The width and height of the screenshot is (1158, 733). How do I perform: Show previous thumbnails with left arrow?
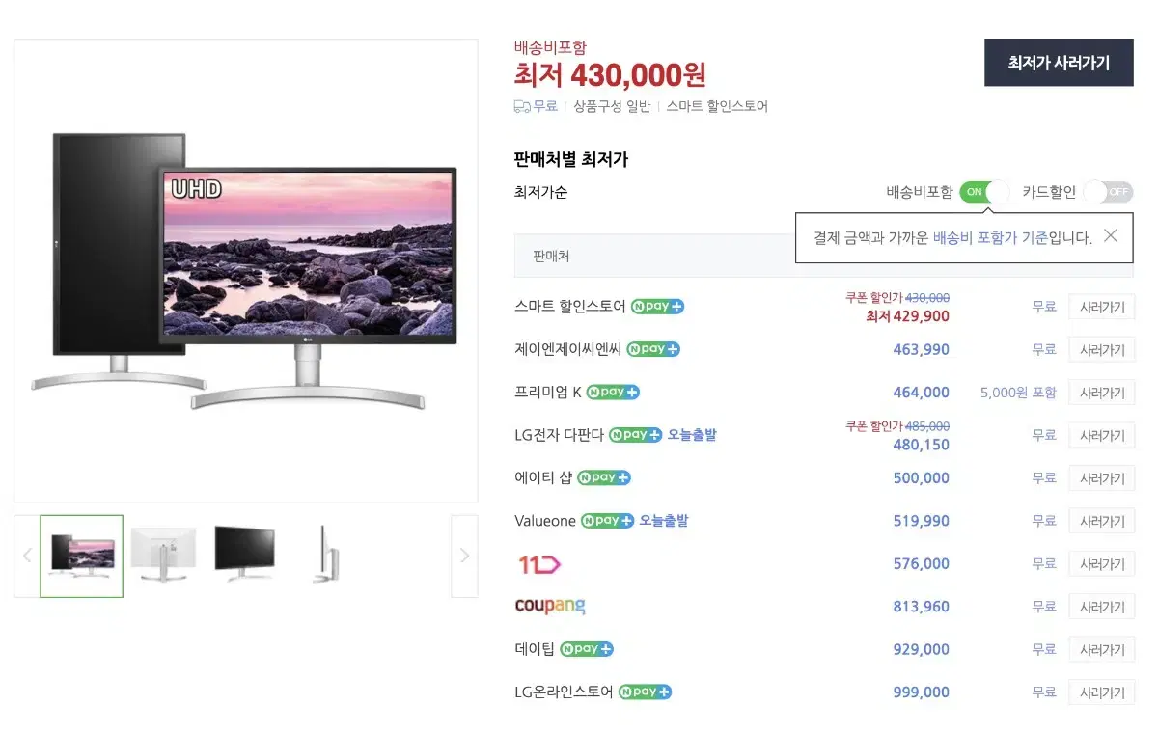click(x=27, y=556)
